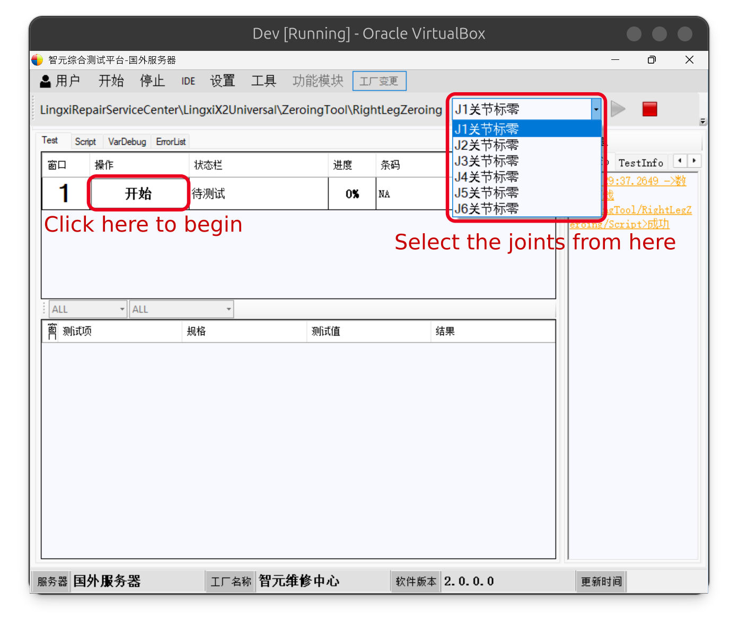Click the left tab scroll arrow
Viewport: 738px width, 636px height.
pyautogui.click(x=680, y=161)
